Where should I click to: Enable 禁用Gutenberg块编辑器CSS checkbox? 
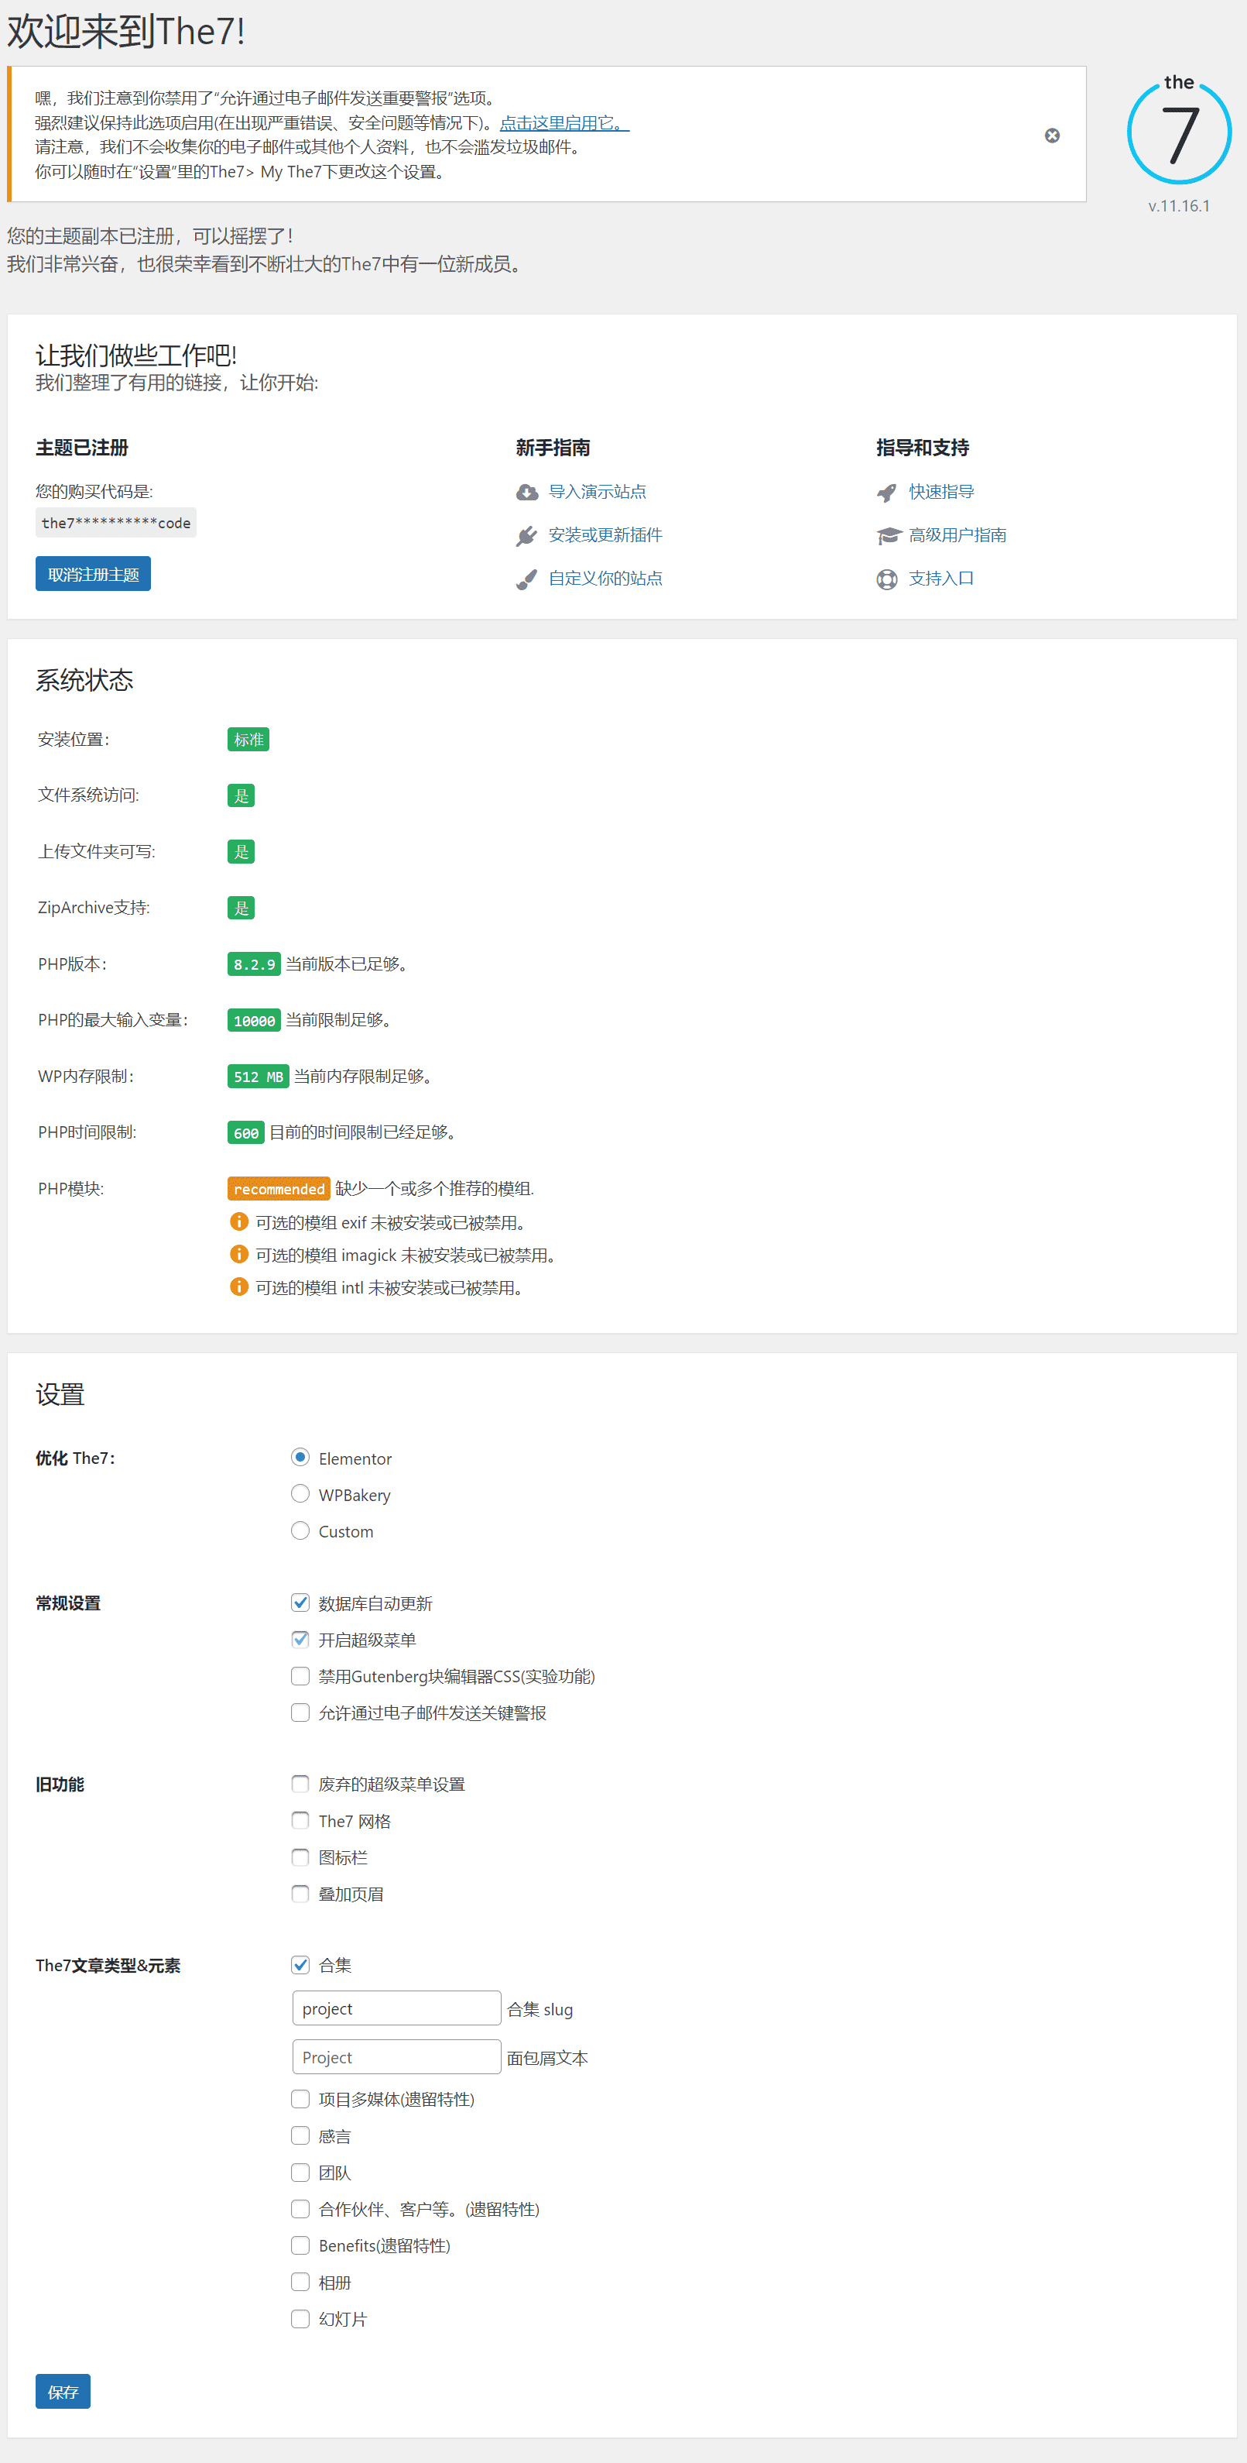tap(300, 1675)
